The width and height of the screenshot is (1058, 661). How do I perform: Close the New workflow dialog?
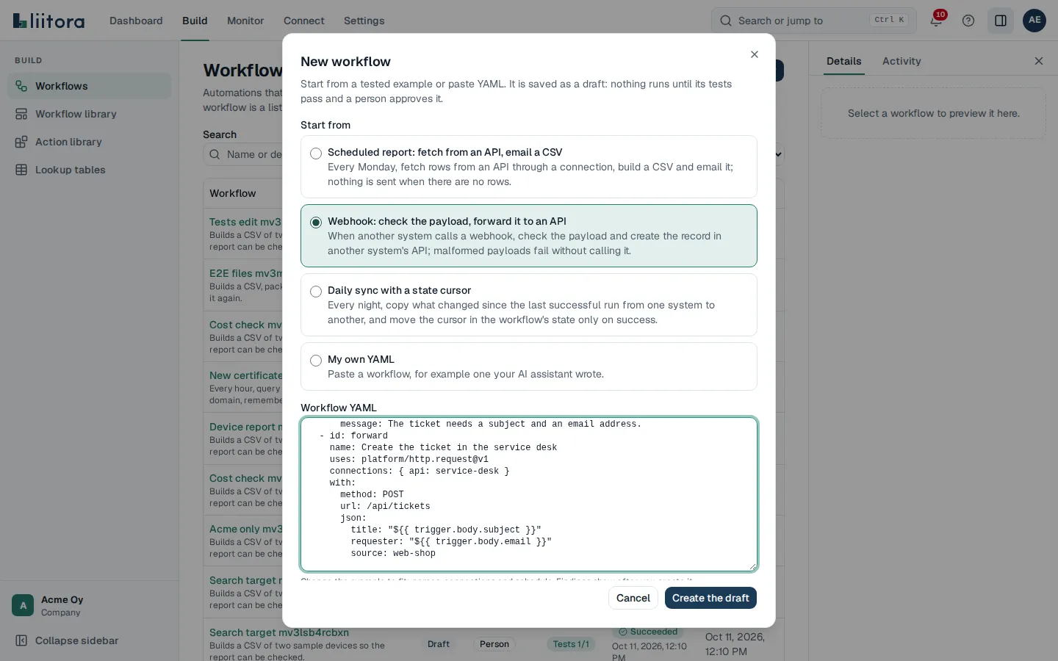pyautogui.click(x=755, y=54)
